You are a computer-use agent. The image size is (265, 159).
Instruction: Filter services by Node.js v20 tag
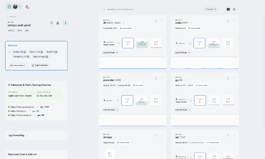(x=19, y=52)
